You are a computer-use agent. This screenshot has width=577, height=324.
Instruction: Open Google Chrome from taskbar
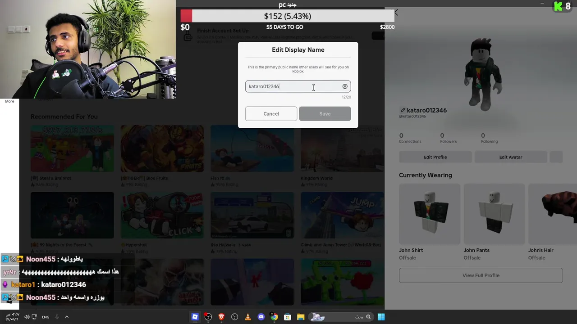click(x=274, y=317)
